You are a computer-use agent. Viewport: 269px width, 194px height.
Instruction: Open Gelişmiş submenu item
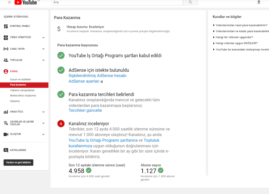(x=15, y=101)
